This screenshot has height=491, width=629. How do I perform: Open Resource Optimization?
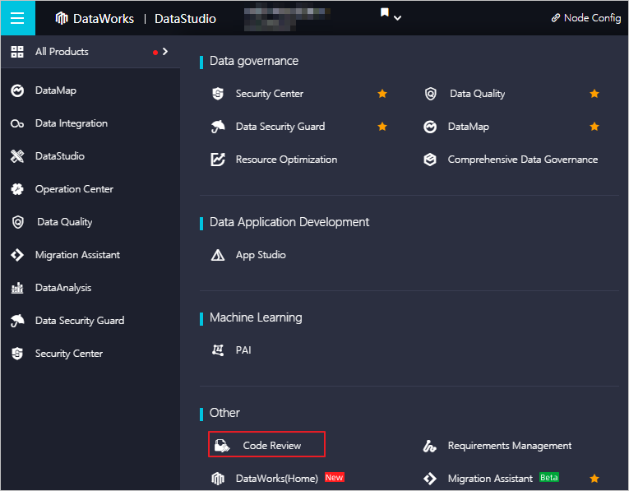(x=286, y=160)
